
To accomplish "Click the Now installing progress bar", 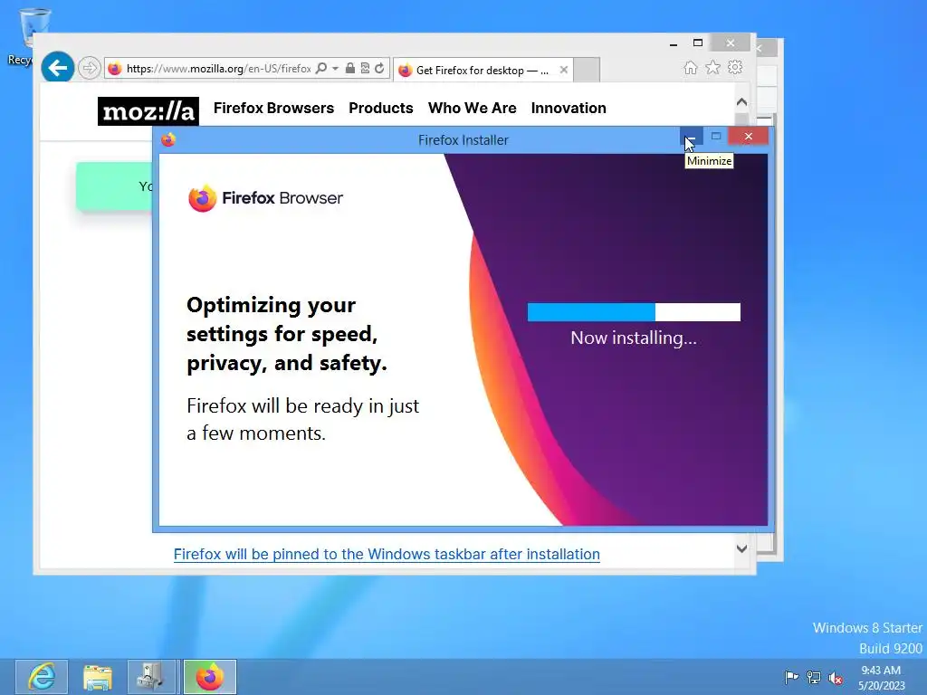I will click(x=634, y=312).
